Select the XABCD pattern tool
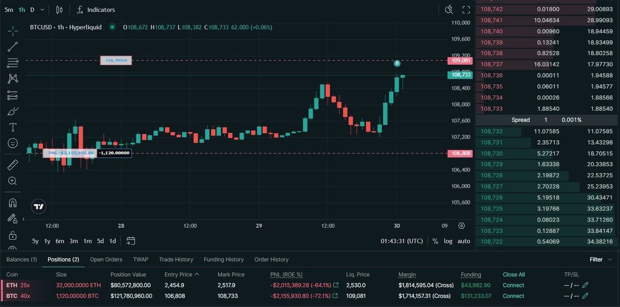The image size is (620, 307). [12, 79]
